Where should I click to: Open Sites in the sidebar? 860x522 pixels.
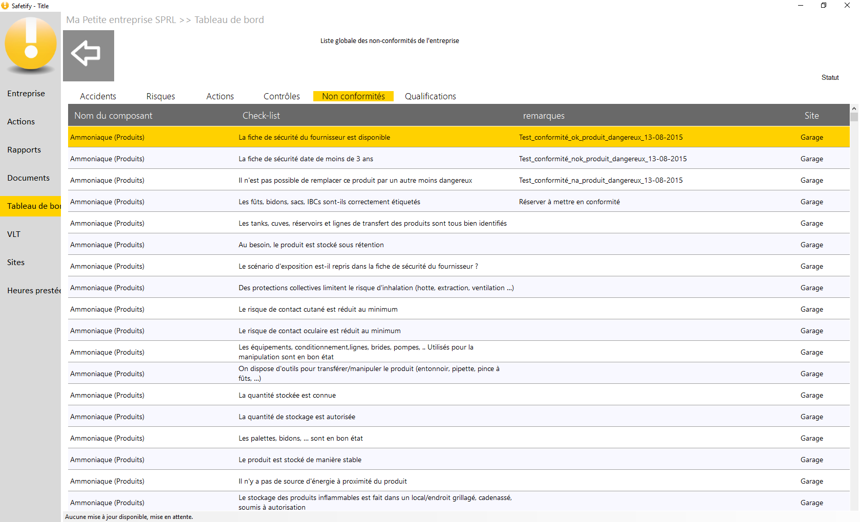(x=16, y=262)
